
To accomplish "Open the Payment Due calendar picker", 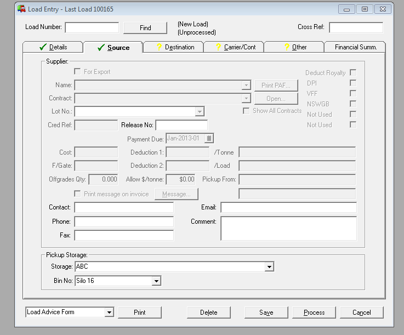I will pyautogui.click(x=209, y=138).
